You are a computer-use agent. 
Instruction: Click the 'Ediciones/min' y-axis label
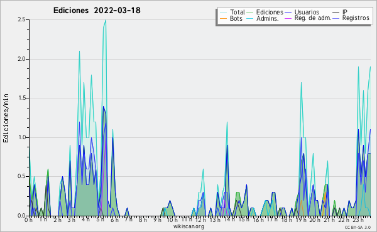[x=6, y=118]
